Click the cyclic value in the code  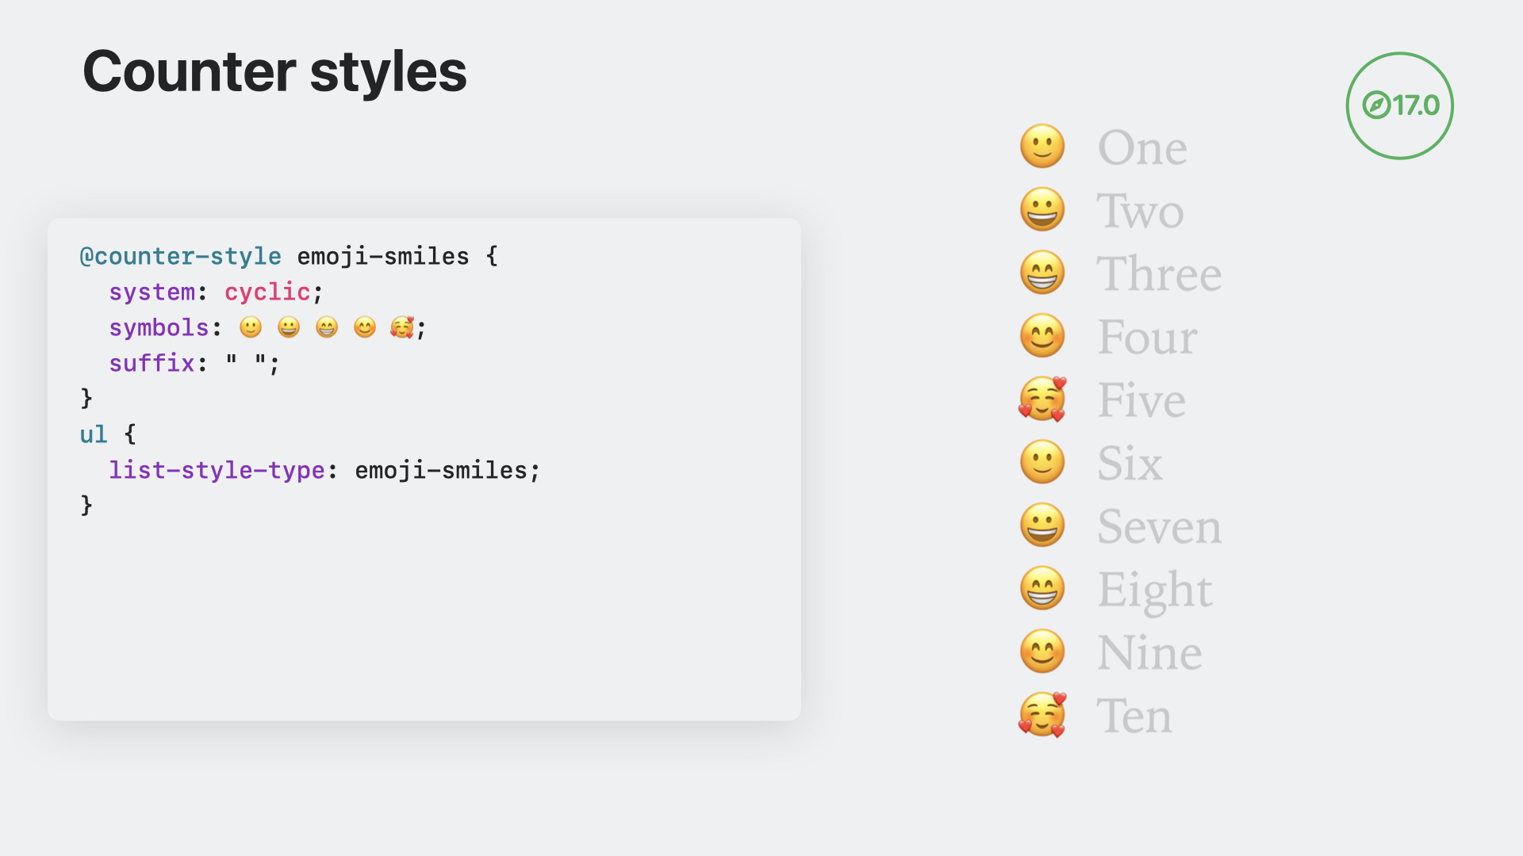tap(267, 292)
